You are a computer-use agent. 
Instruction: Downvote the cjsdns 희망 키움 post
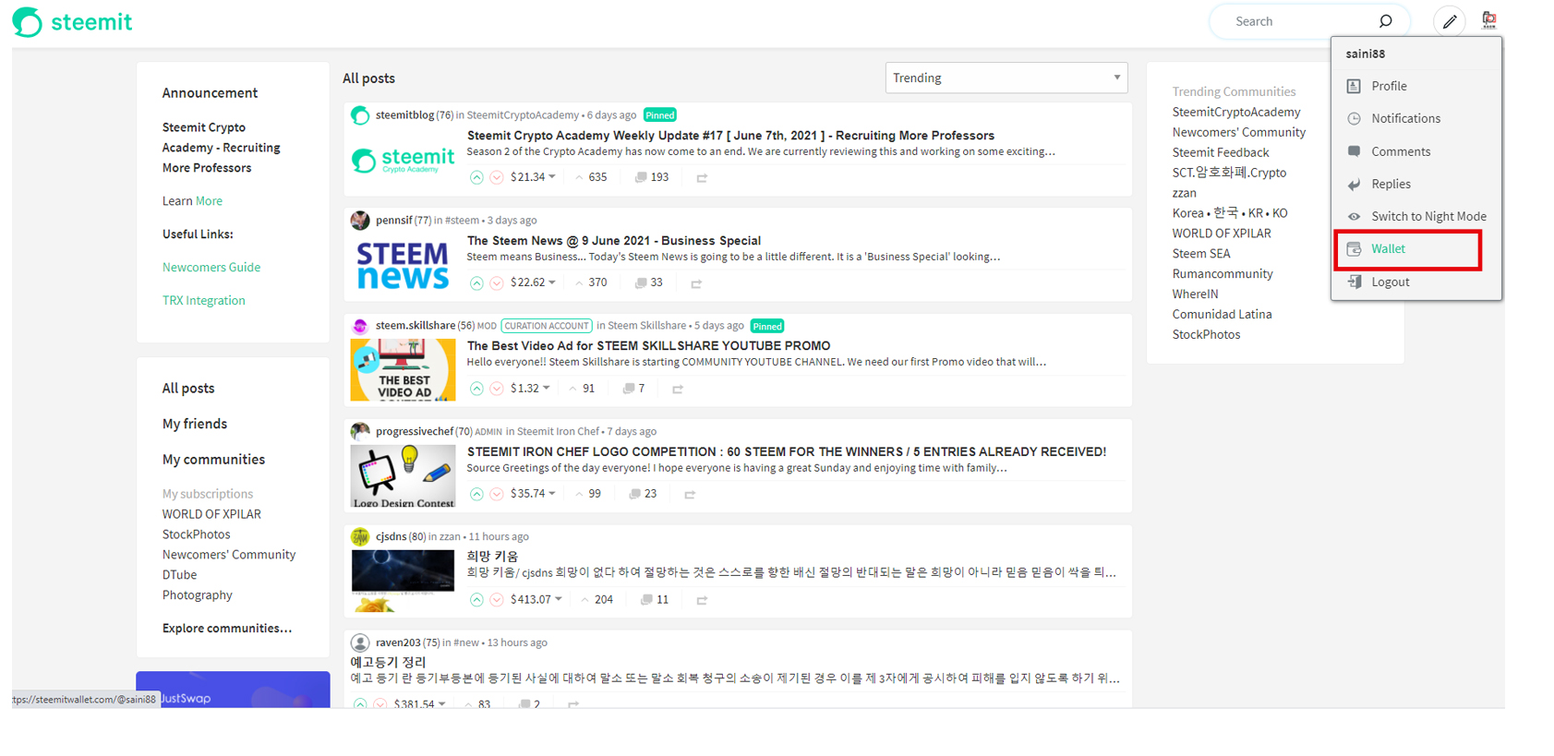pos(497,600)
